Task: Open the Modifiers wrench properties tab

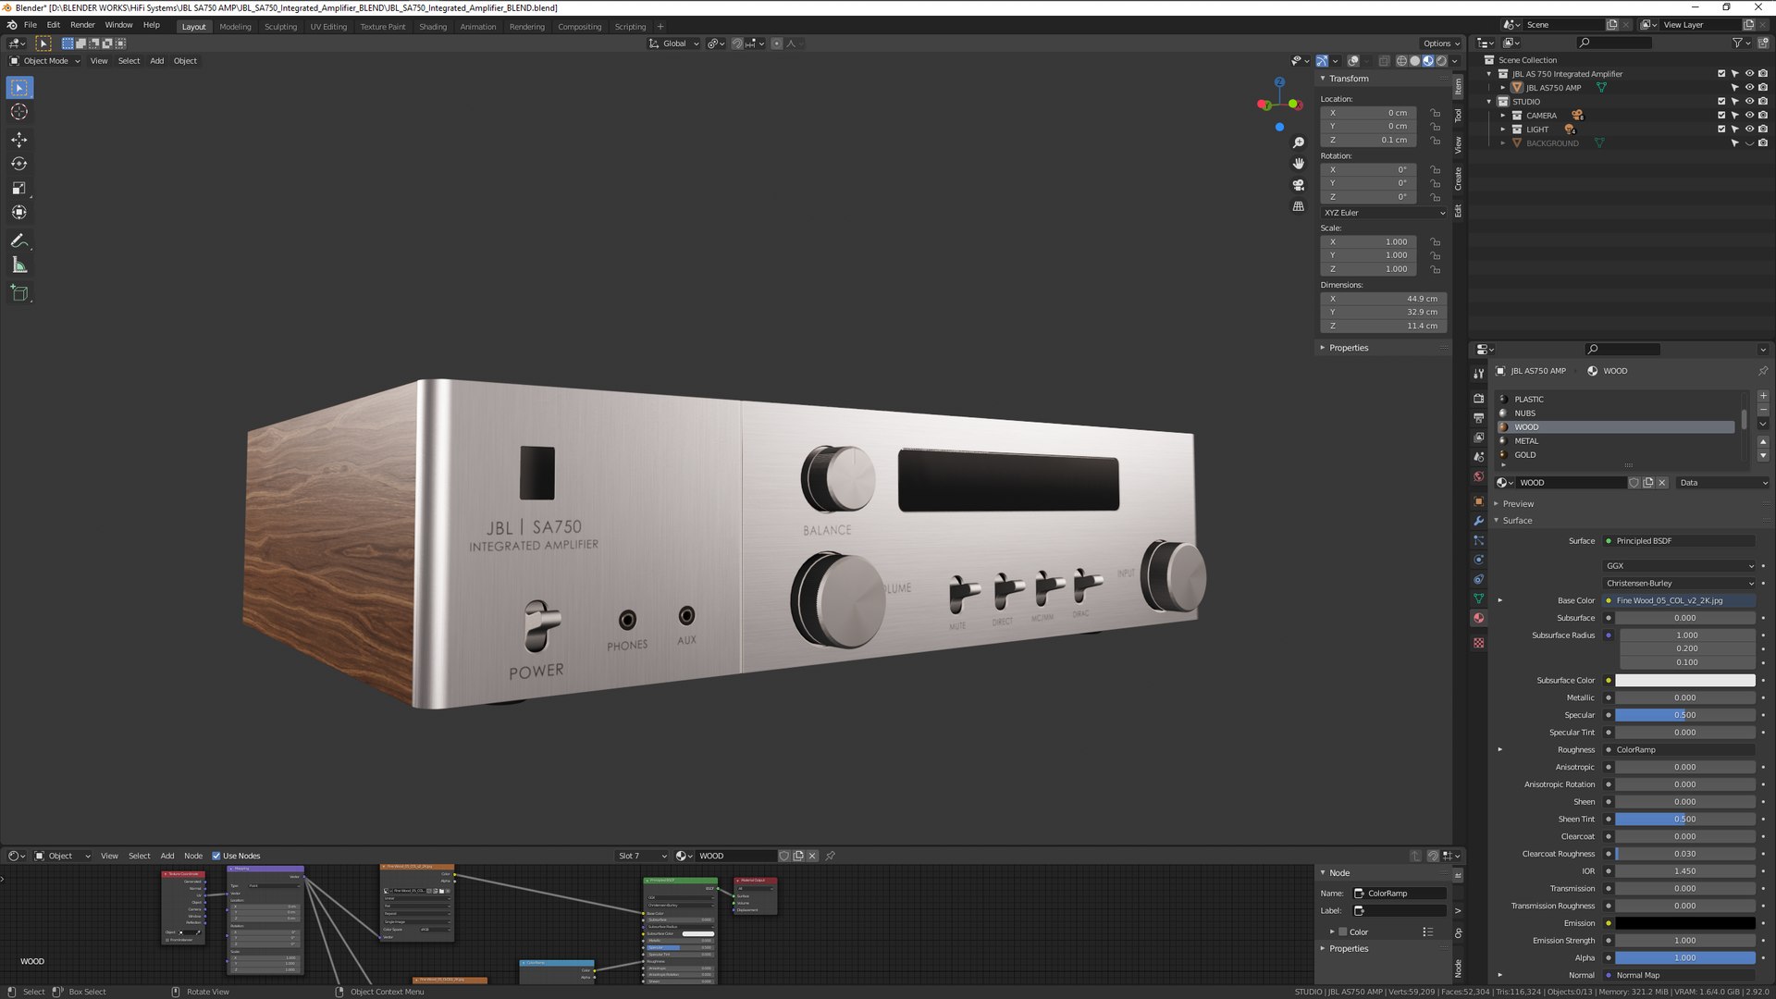Action: 1478,521
